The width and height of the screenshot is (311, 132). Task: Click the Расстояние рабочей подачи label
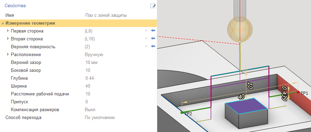click(x=40, y=94)
